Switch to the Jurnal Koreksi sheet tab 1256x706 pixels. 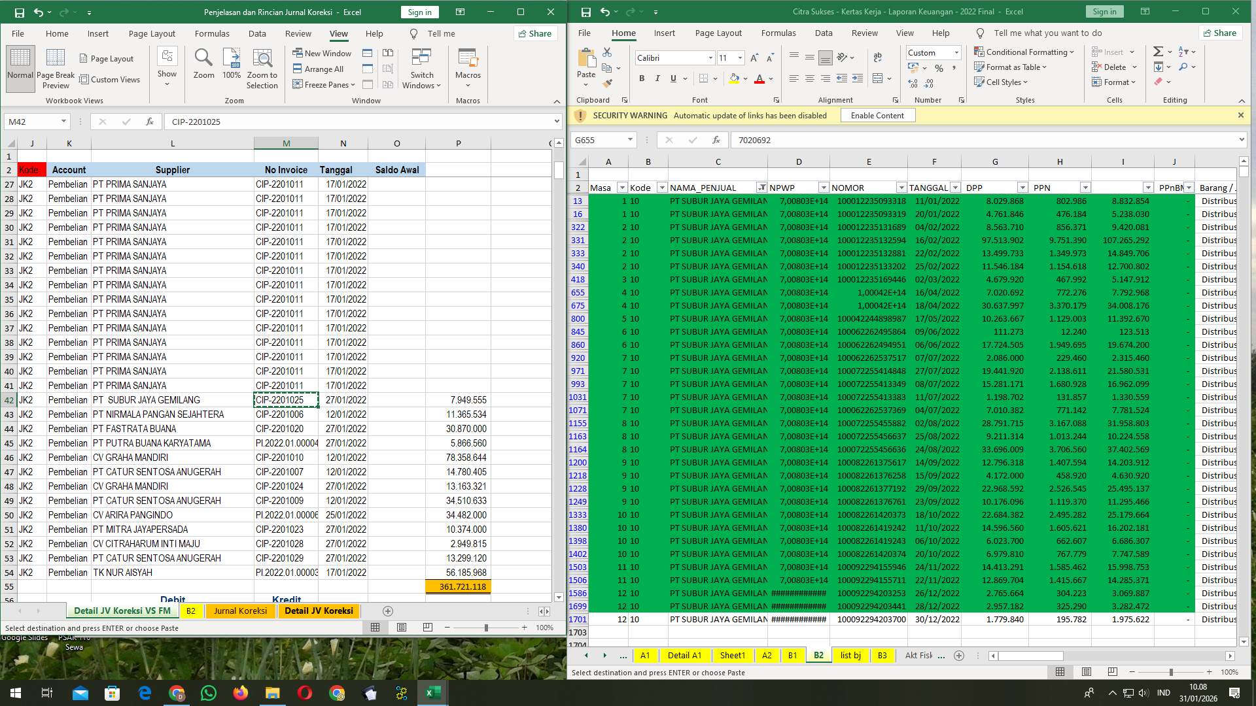[240, 611]
